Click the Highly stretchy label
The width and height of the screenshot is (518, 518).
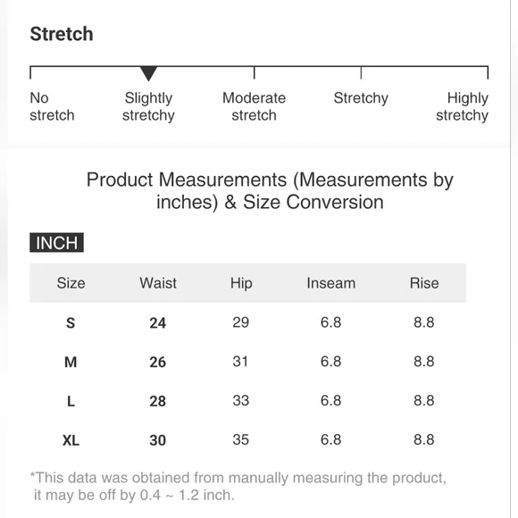click(x=462, y=106)
